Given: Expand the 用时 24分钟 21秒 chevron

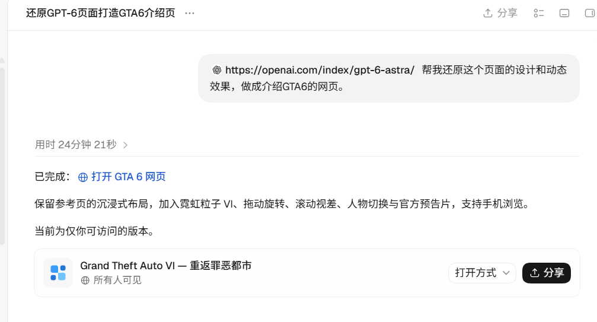Looking at the screenshot, I should tap(125, 145).
